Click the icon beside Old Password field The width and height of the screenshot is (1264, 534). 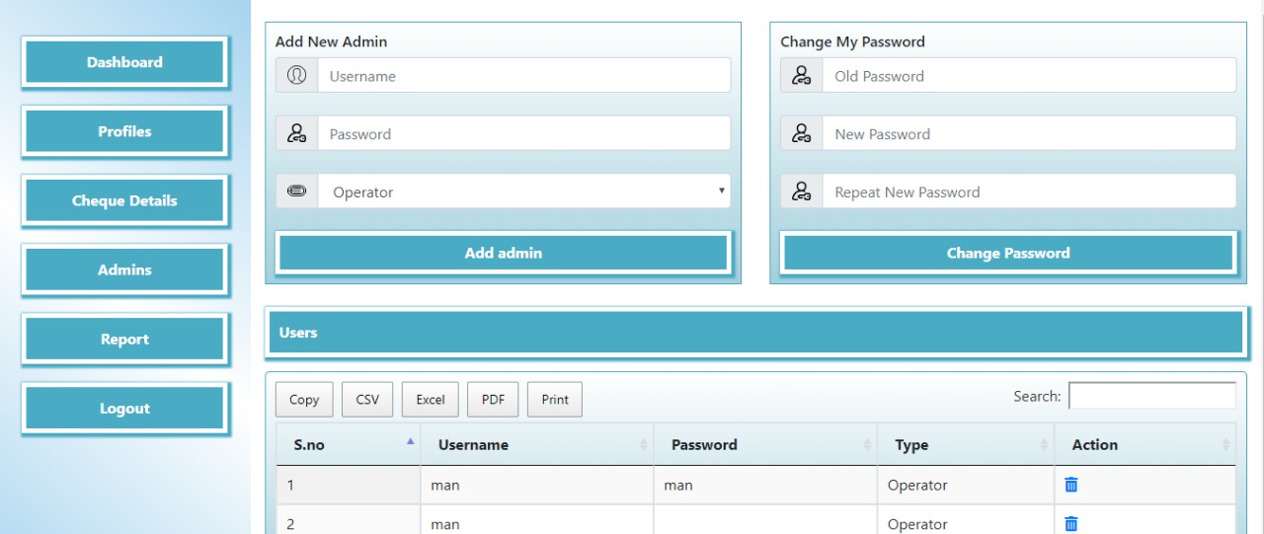802,75
